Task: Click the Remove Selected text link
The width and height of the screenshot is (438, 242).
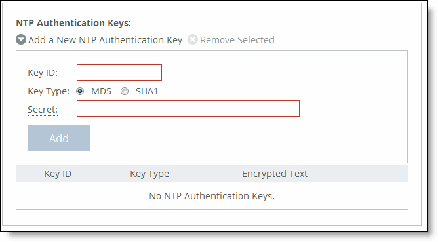Action: pos(237,40)
